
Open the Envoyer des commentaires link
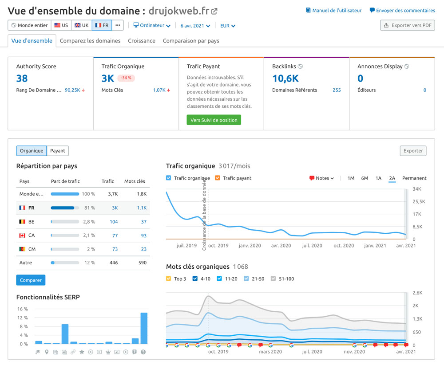click(x=405, y=11)
